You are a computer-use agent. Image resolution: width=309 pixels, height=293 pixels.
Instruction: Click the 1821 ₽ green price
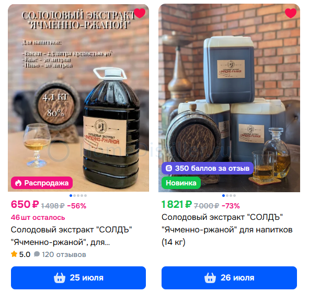click(177, 204)
